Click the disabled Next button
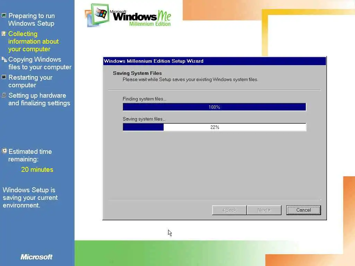This screenshot has width=355, height=266. coord(264,210)
